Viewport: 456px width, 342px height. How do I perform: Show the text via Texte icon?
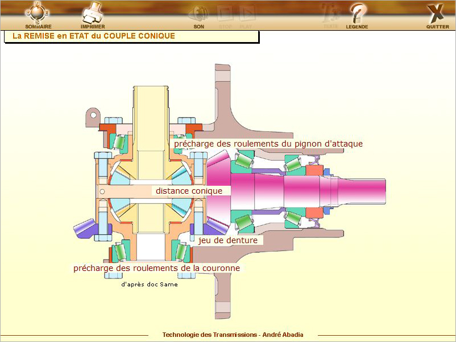click(330, 14)
